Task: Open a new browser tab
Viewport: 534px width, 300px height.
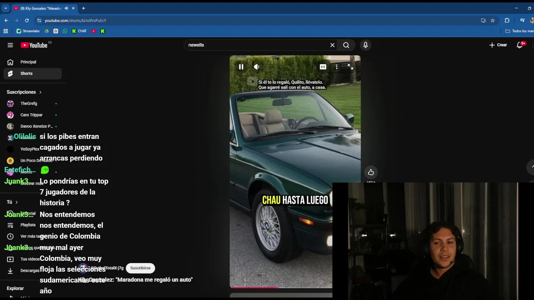Action: [83, 8]
